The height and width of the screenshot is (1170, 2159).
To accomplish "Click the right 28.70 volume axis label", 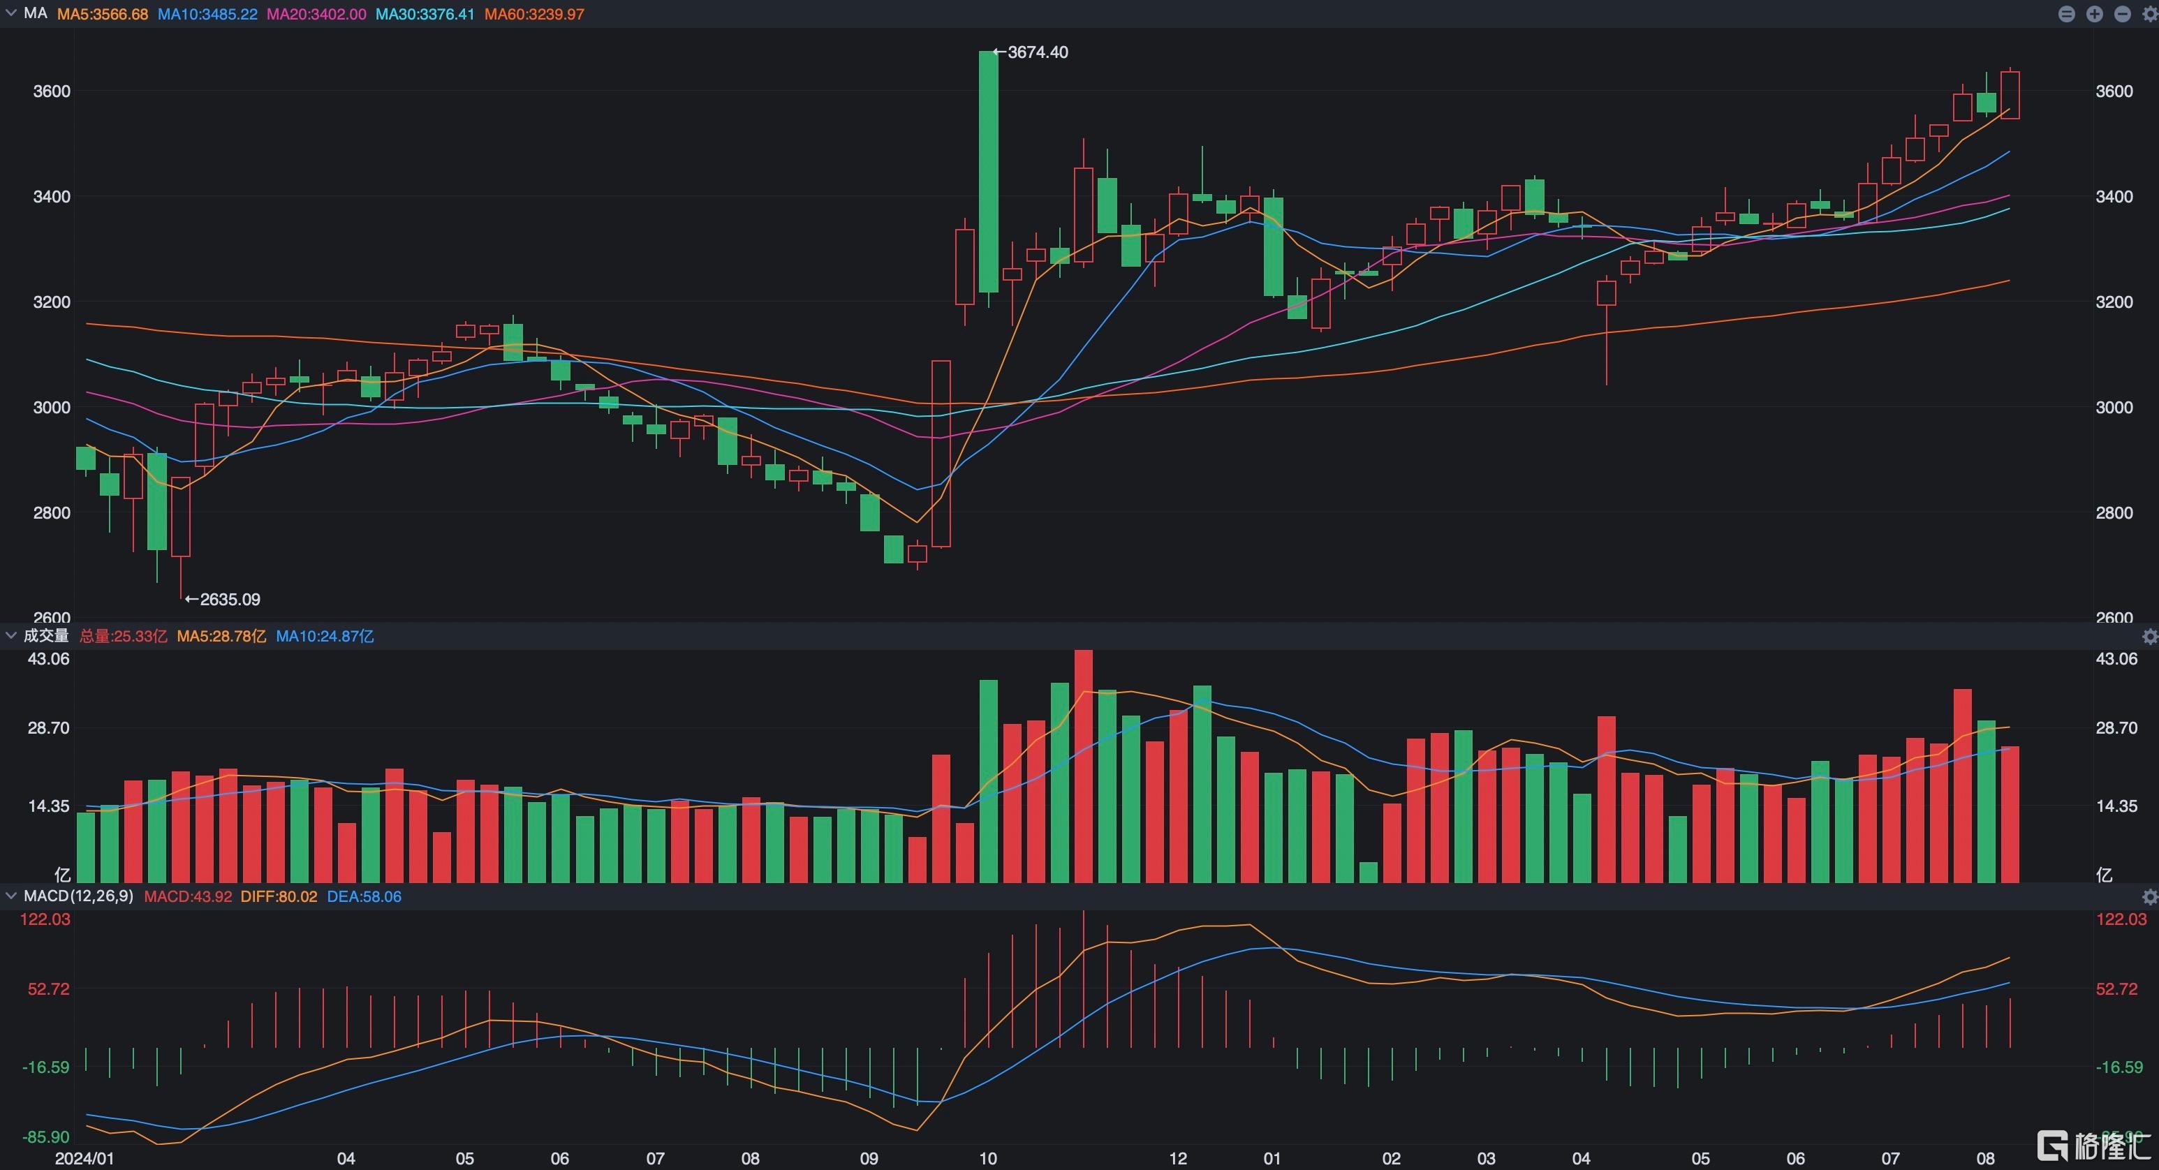I will [2116, 728].
